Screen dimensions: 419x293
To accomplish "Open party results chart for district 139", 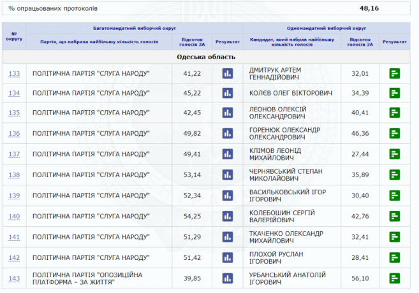I will (228, 196).
